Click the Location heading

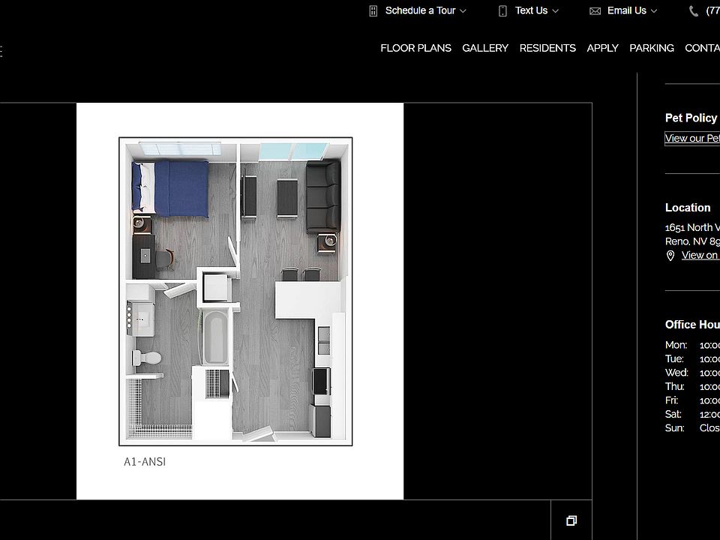click(688, 208)
